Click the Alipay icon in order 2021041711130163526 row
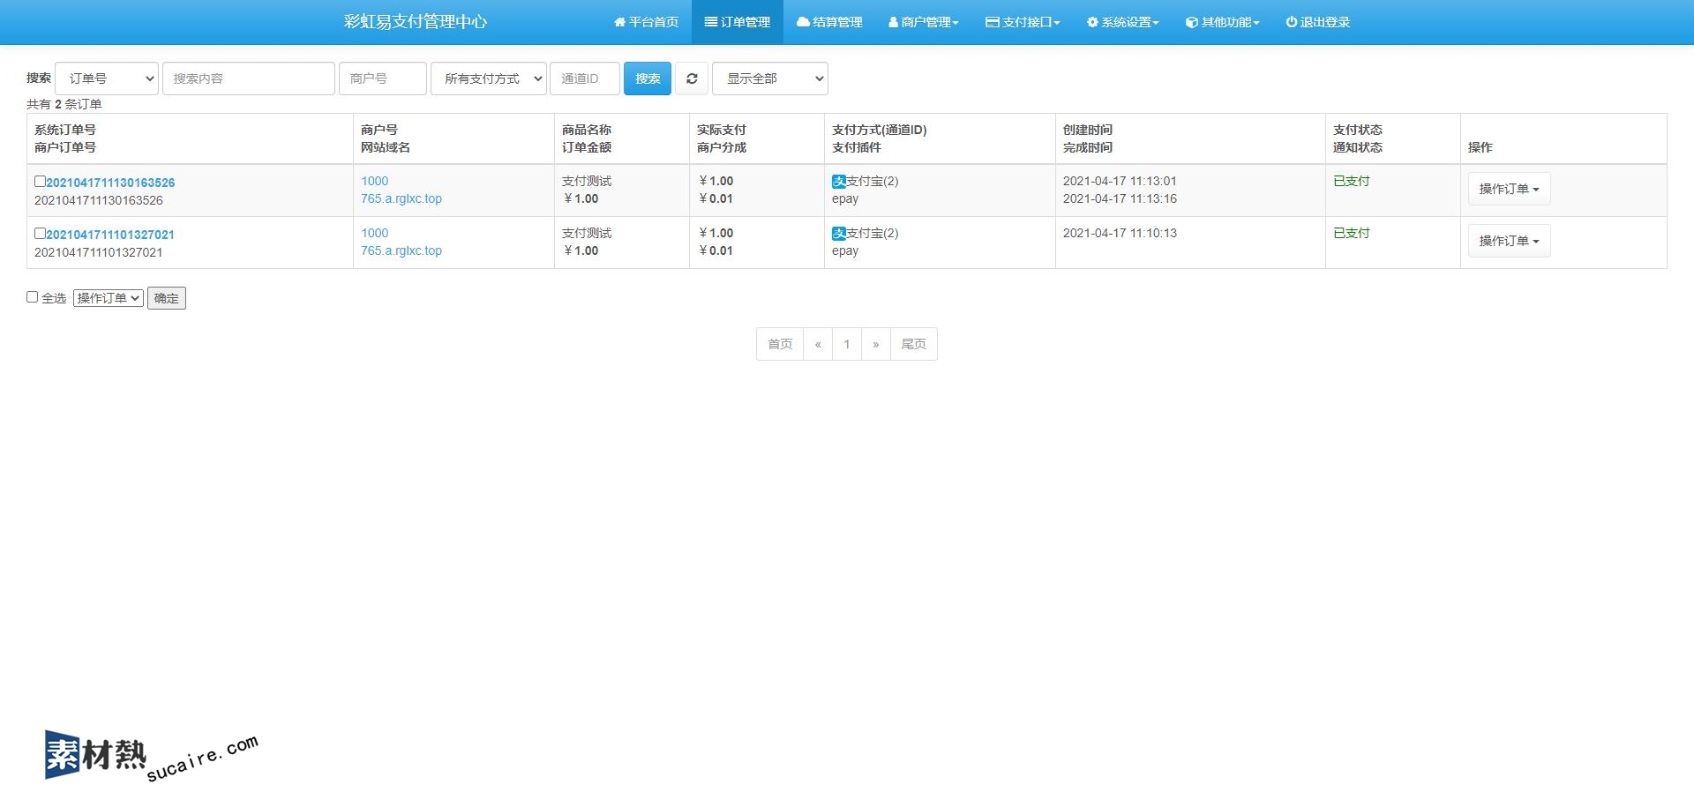 (838, 181)
